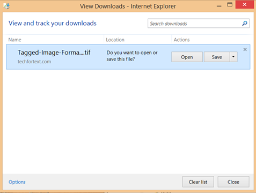Close the window with red X
The width and height of the screenshot is (256, 193).
[x=245, y=5]
